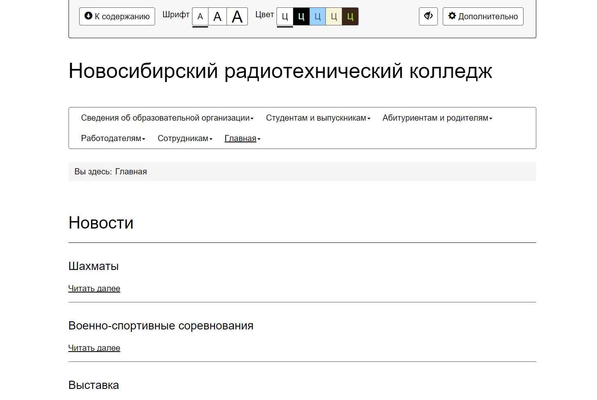Open 'Читать далее' under Шахматы
597x400 pixels.
(94, 288)
